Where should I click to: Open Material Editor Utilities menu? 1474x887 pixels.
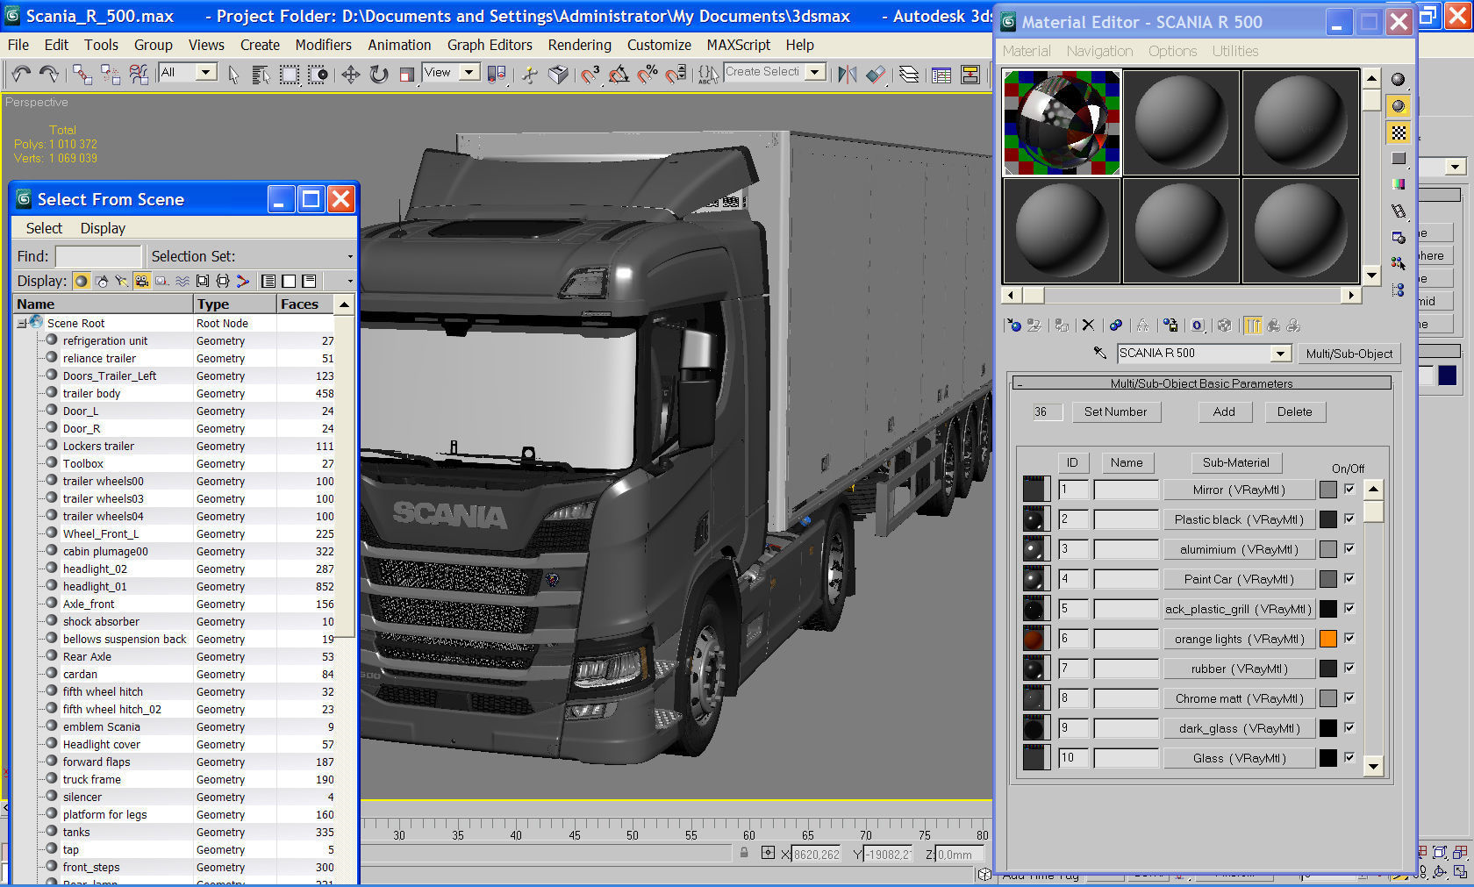click(x=1234, y=51)
